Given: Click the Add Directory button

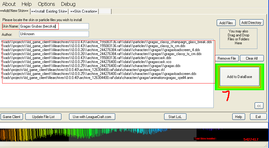Looking at the screenshot, I should tap(251, 23).
